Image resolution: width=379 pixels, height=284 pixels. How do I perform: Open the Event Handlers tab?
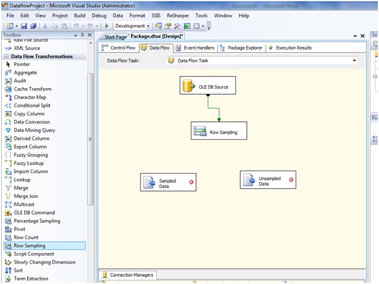point(195,48)
